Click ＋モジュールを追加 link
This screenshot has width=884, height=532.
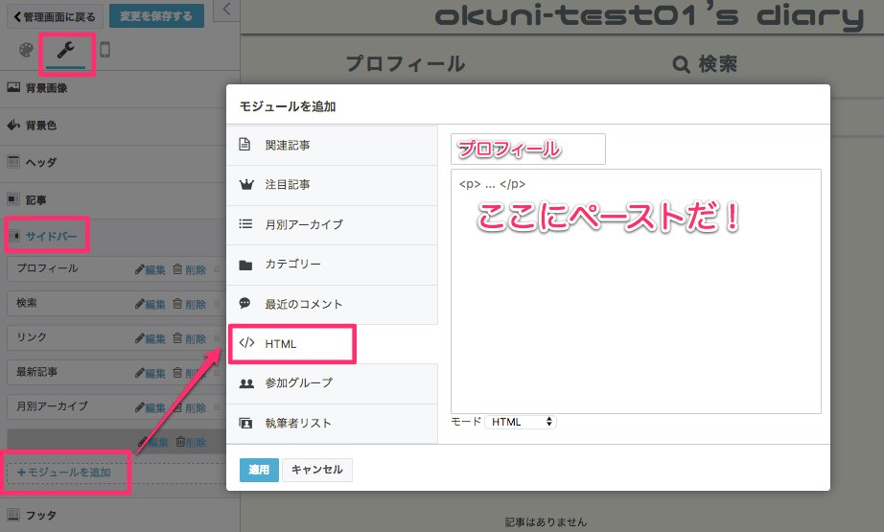pos(64,473)
